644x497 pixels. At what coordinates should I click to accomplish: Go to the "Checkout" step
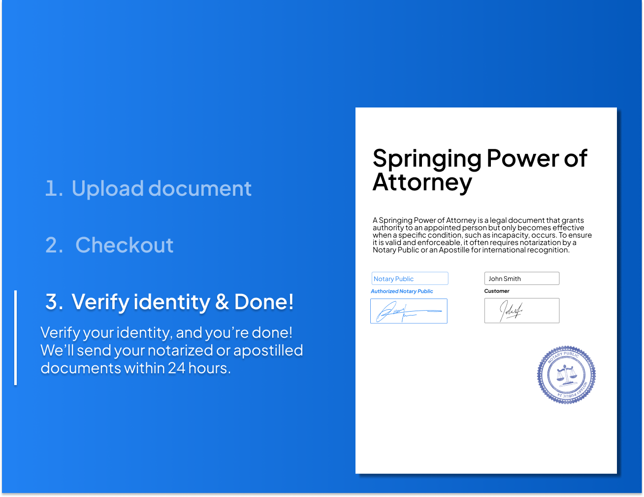(124, 245)
